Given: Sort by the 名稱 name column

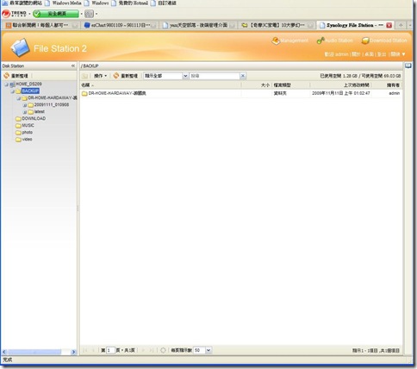Looking at the screenshot, I should tap(161, 85).
